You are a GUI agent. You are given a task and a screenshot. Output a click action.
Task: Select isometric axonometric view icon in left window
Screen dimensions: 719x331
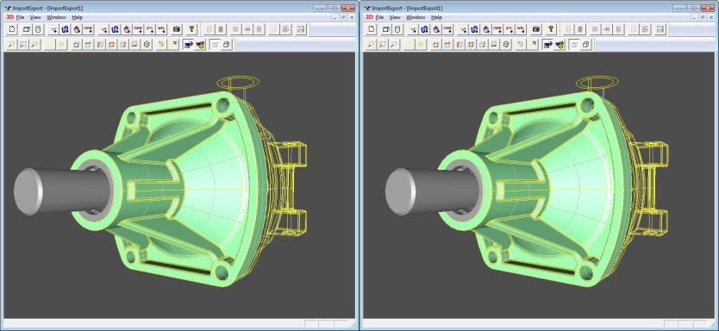tap(147, 45)
